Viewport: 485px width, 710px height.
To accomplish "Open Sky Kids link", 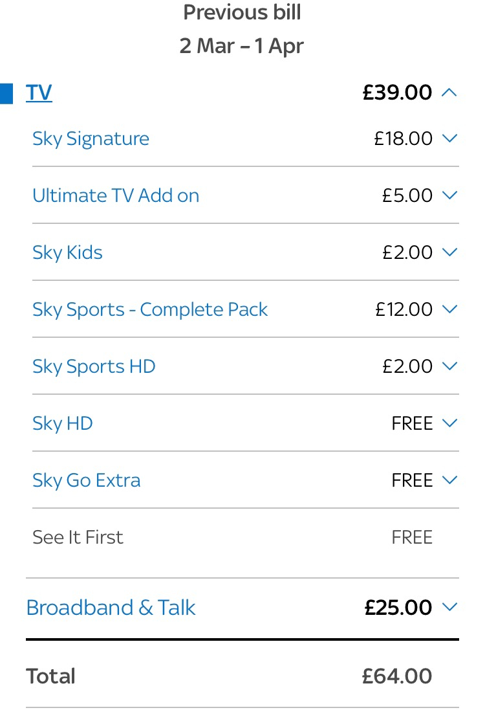I will [x=67, y=253].
